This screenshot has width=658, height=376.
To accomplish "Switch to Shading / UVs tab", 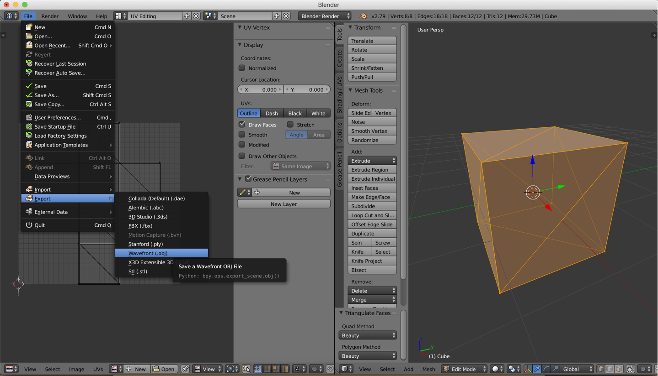I will (x=339, y=95).
